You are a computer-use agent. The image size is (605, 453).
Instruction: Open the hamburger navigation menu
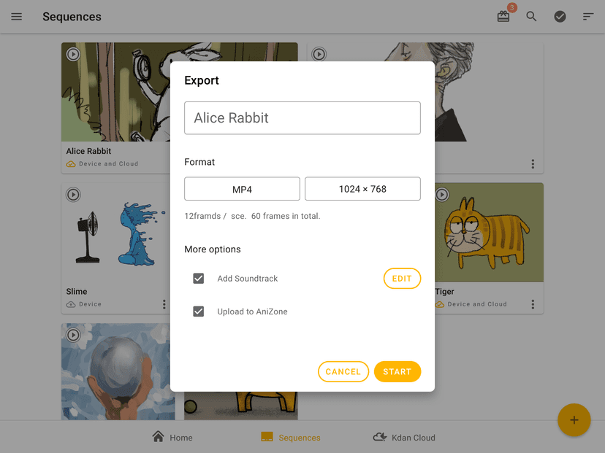click(x=17, y=17)
